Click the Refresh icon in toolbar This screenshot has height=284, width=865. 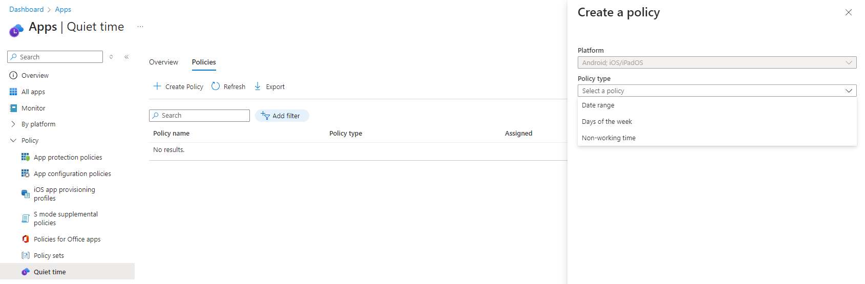[x=216, y=86]
